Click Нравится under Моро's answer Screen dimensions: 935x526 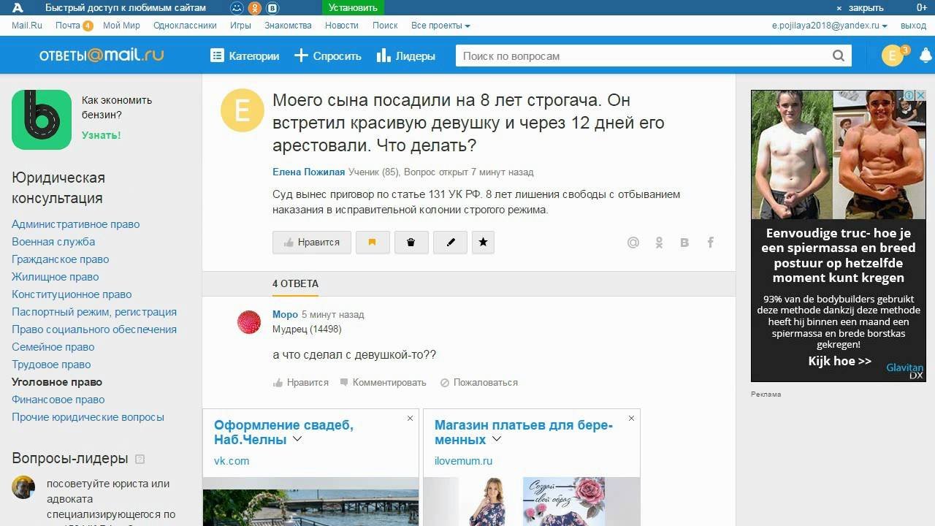[301, 383]
